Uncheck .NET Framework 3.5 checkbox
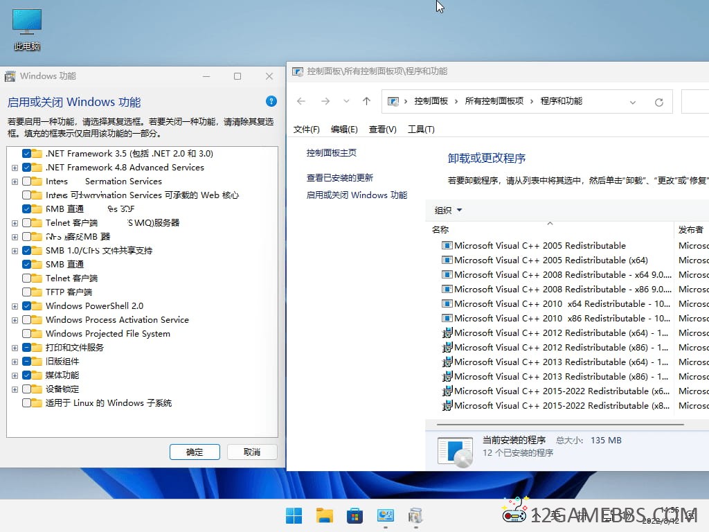This screenshot has width=709, height=532. 26,153
